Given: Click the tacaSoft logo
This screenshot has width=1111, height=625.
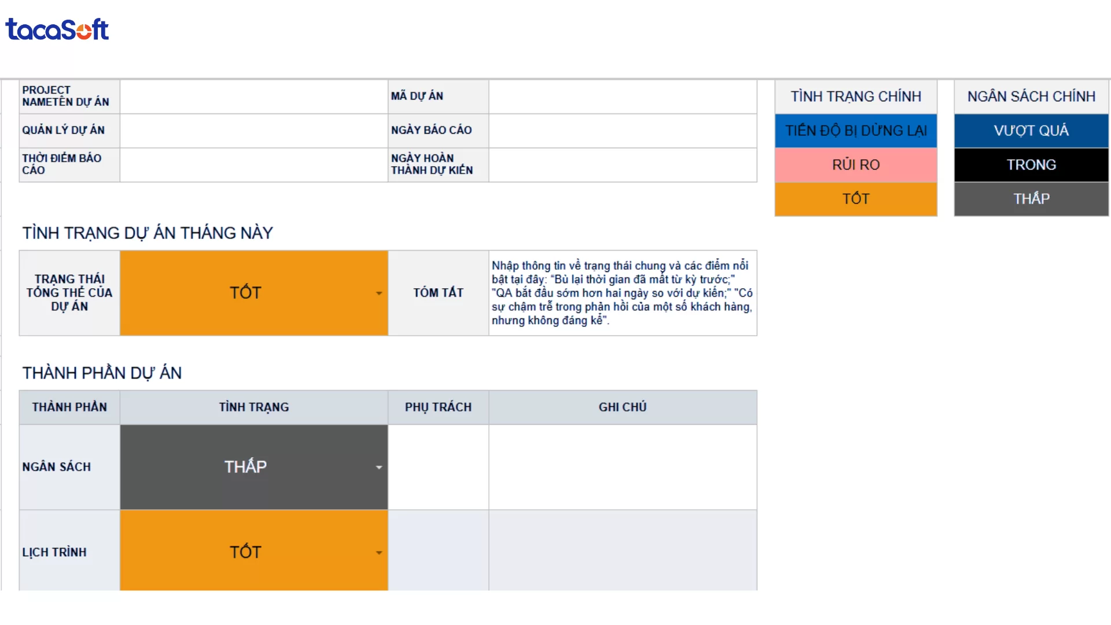Looking at the screenshot, I should click(x=57, y=30).
